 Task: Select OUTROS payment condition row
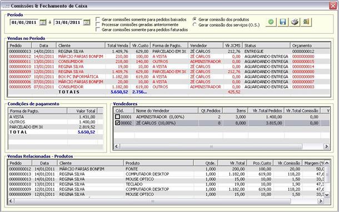(56, 122)
